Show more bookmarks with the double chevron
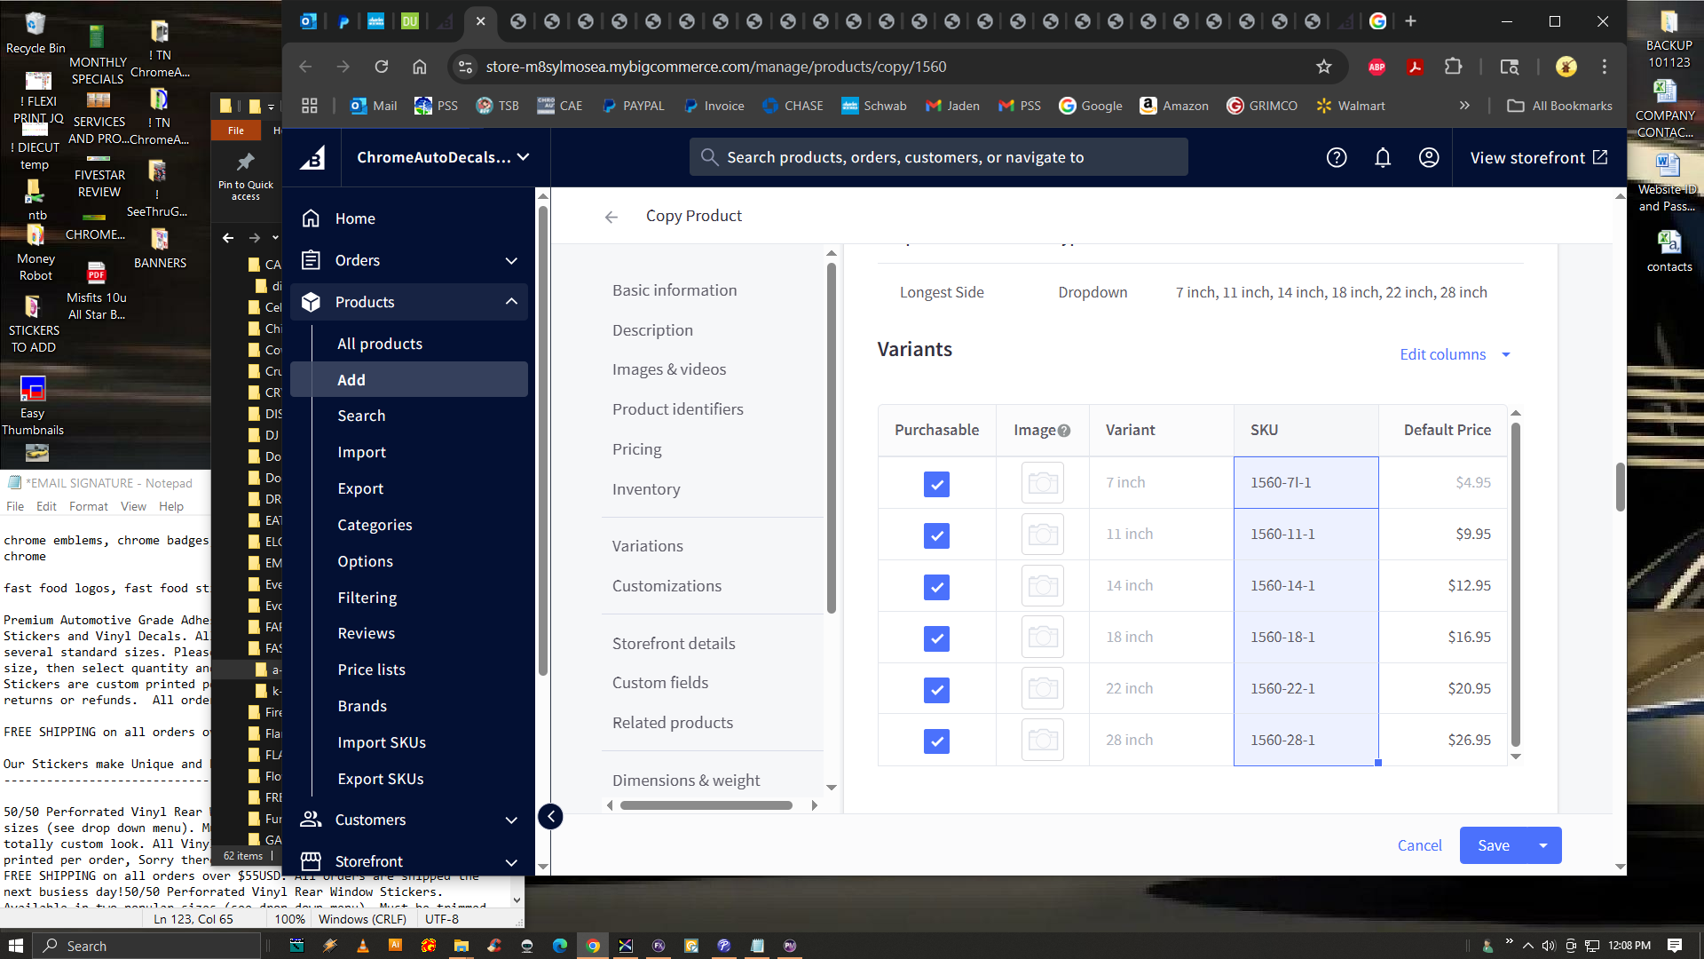Viewport: 1704px width, 959px height. (x=1464, y=106)
